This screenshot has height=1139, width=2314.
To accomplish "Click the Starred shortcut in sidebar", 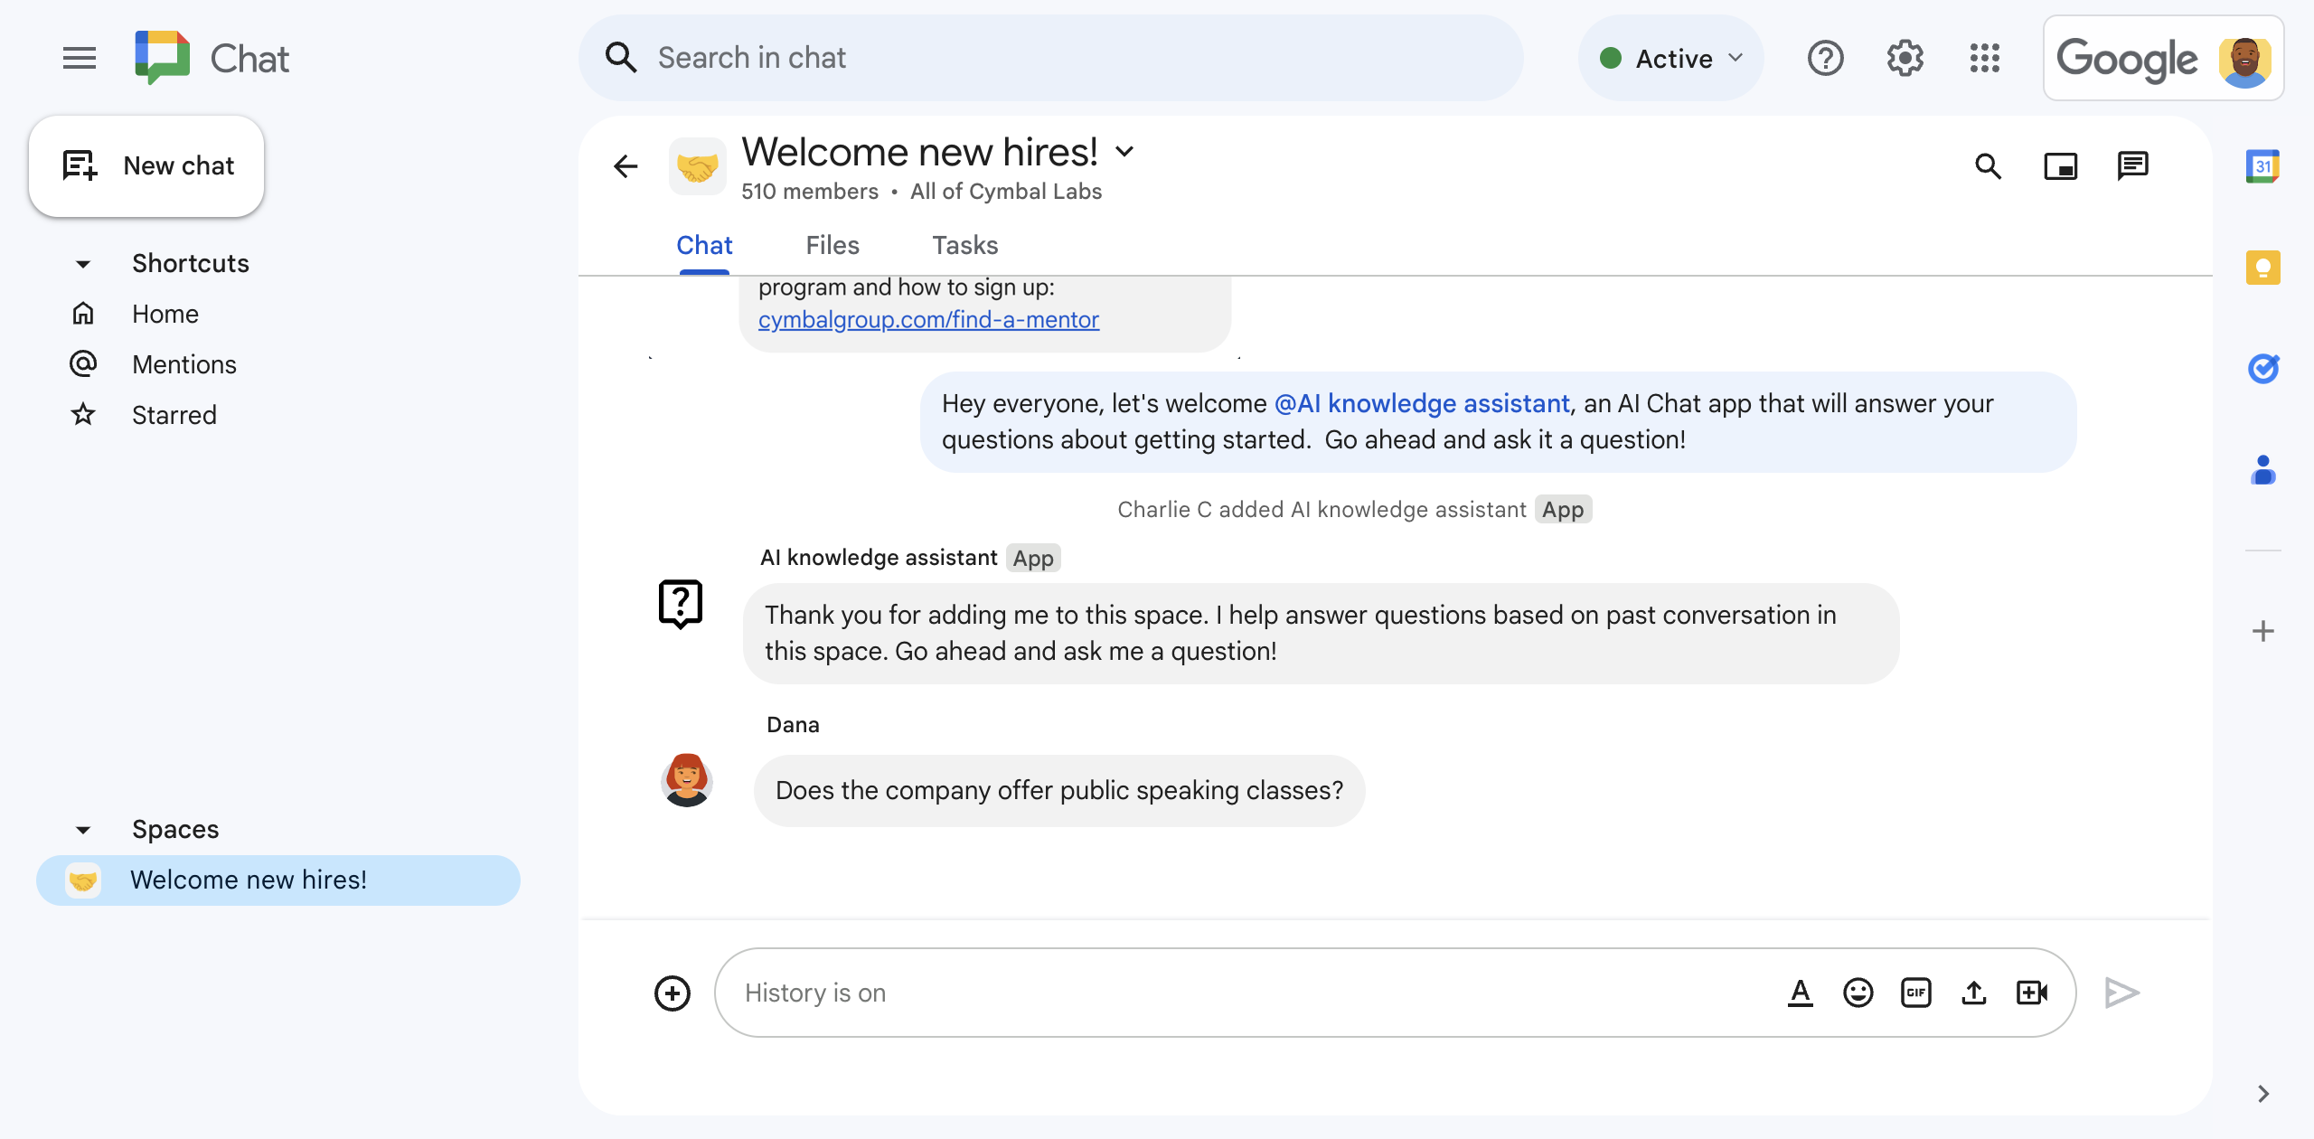I will [173, 415].
